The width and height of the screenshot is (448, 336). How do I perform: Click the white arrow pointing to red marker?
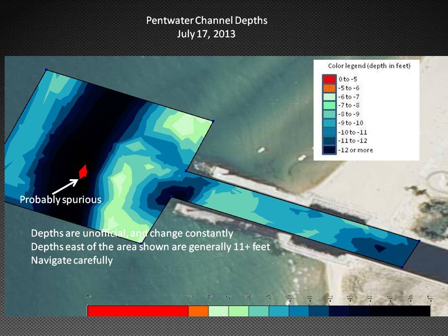[65, 186]
